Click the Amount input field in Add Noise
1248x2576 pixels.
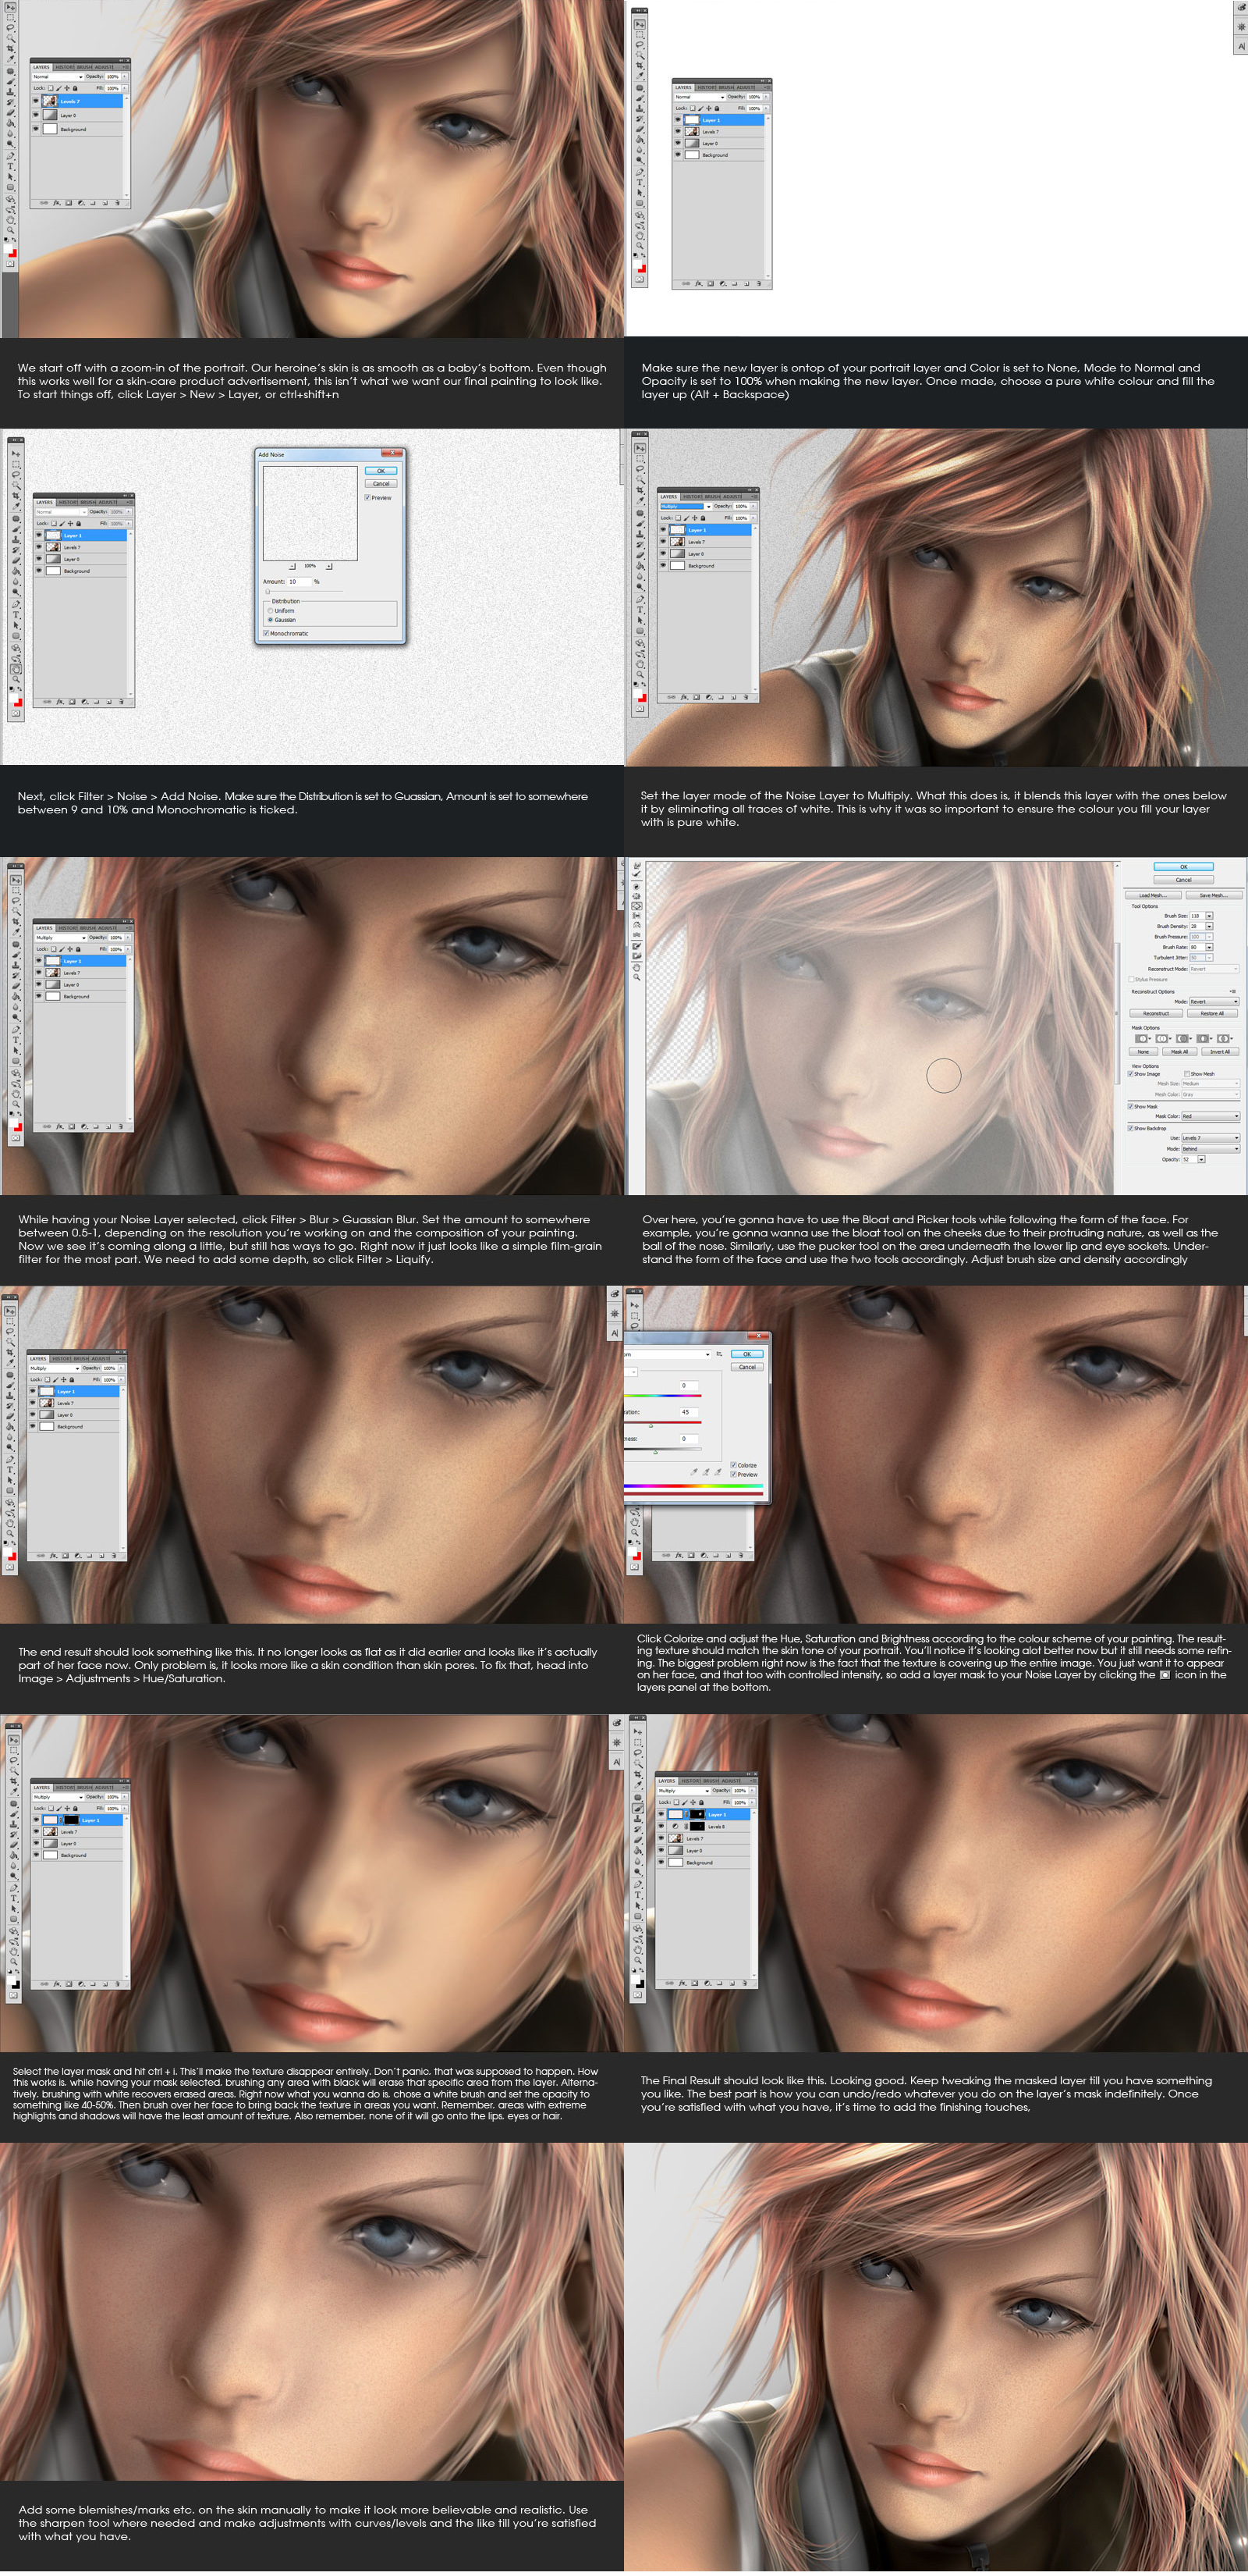tap(300, 582)
